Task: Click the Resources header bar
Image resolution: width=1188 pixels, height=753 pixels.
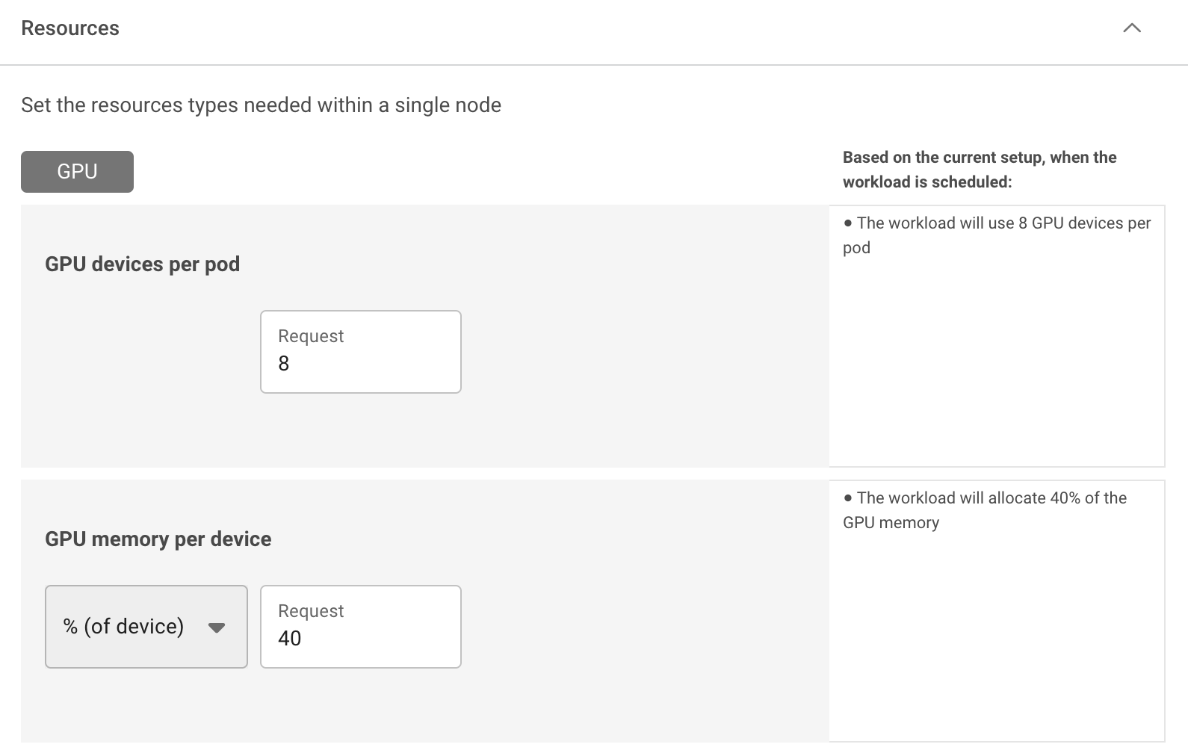Action: 594,32
